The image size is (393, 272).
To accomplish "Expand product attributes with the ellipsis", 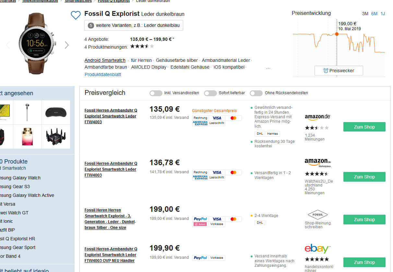I will click(268, 68).
